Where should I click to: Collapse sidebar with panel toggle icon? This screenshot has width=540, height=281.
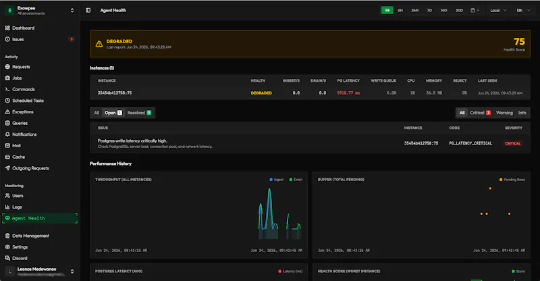(88, 10)
